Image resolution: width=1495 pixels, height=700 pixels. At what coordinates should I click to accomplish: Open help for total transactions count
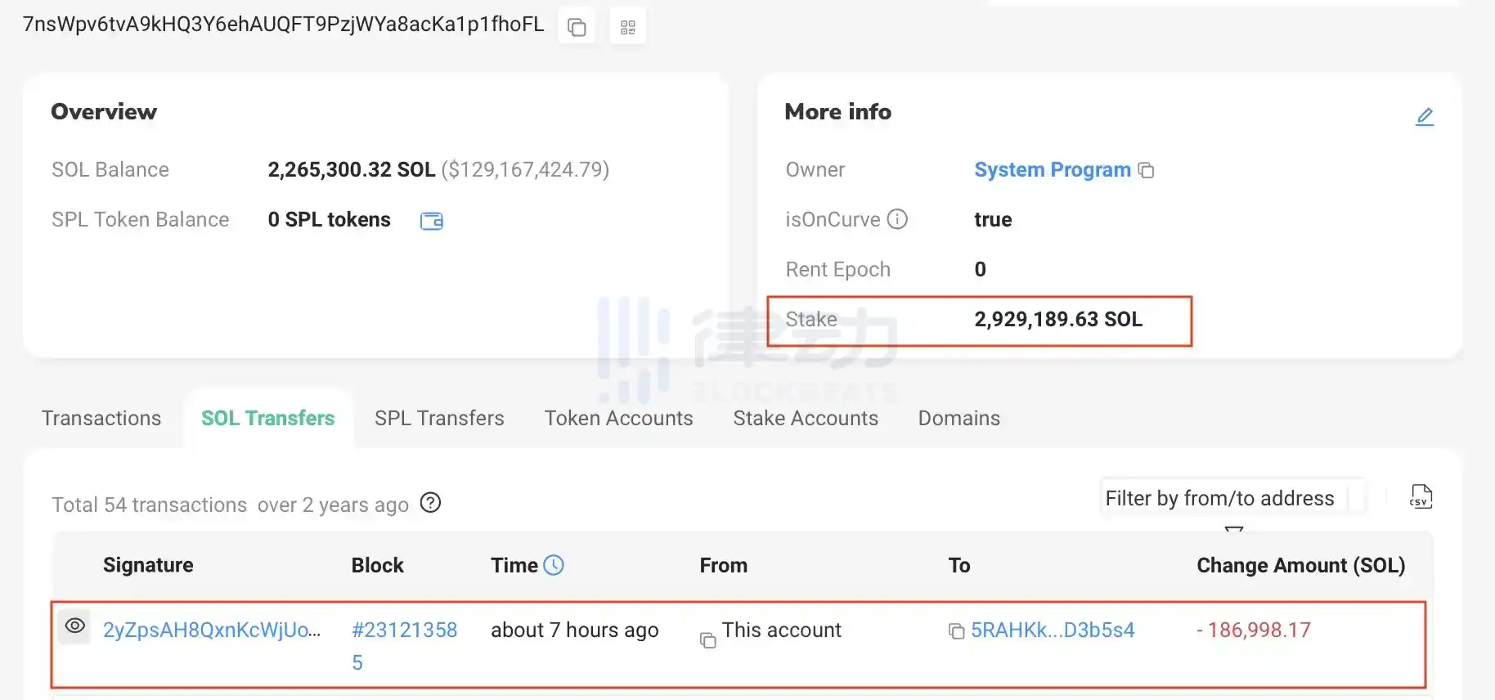[430, 503]
